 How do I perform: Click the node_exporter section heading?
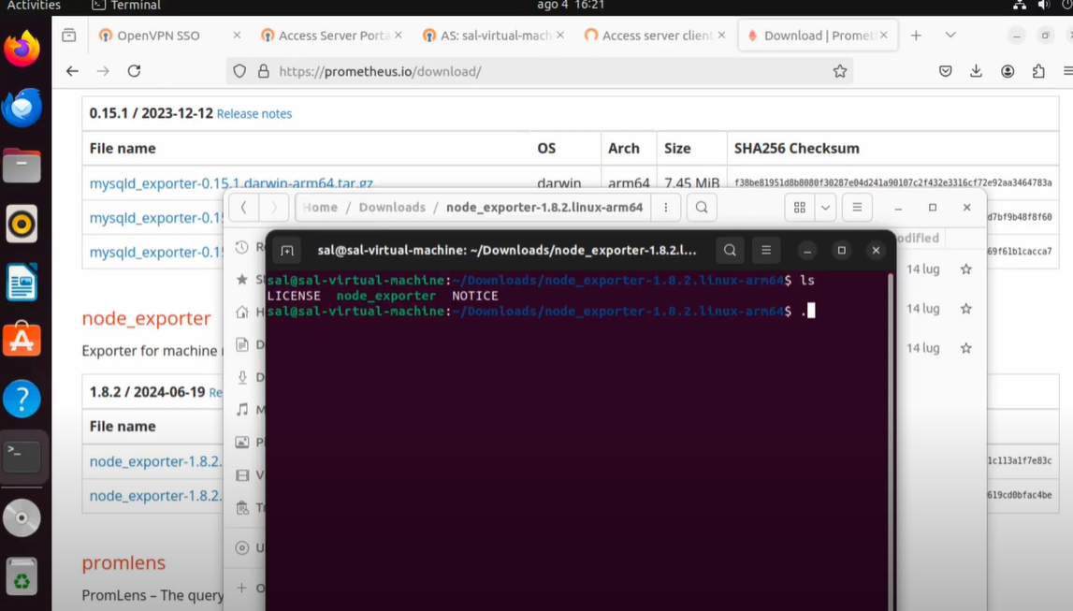click(147, 318)
